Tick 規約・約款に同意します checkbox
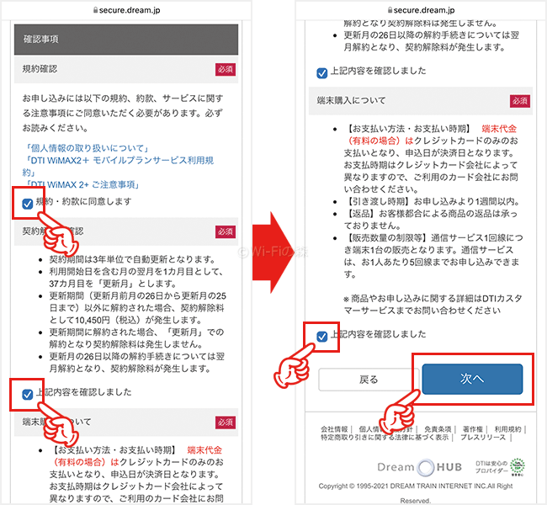The image size is (547, 505). (x=27, y=204)
